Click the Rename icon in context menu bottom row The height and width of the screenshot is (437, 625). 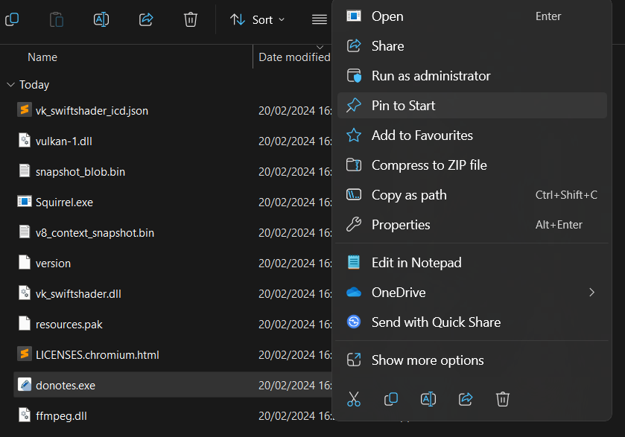(428, 399)
